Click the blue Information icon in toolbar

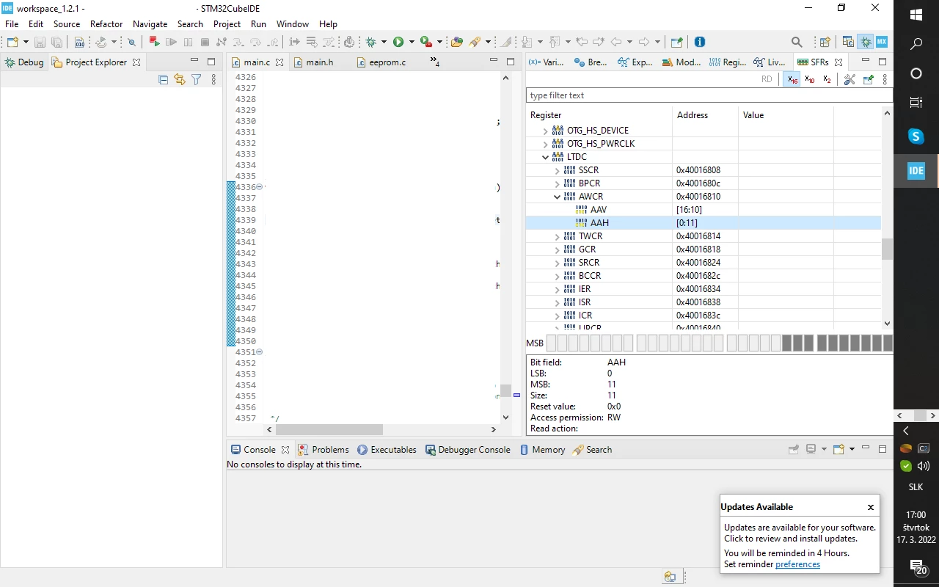pos(700,42)
